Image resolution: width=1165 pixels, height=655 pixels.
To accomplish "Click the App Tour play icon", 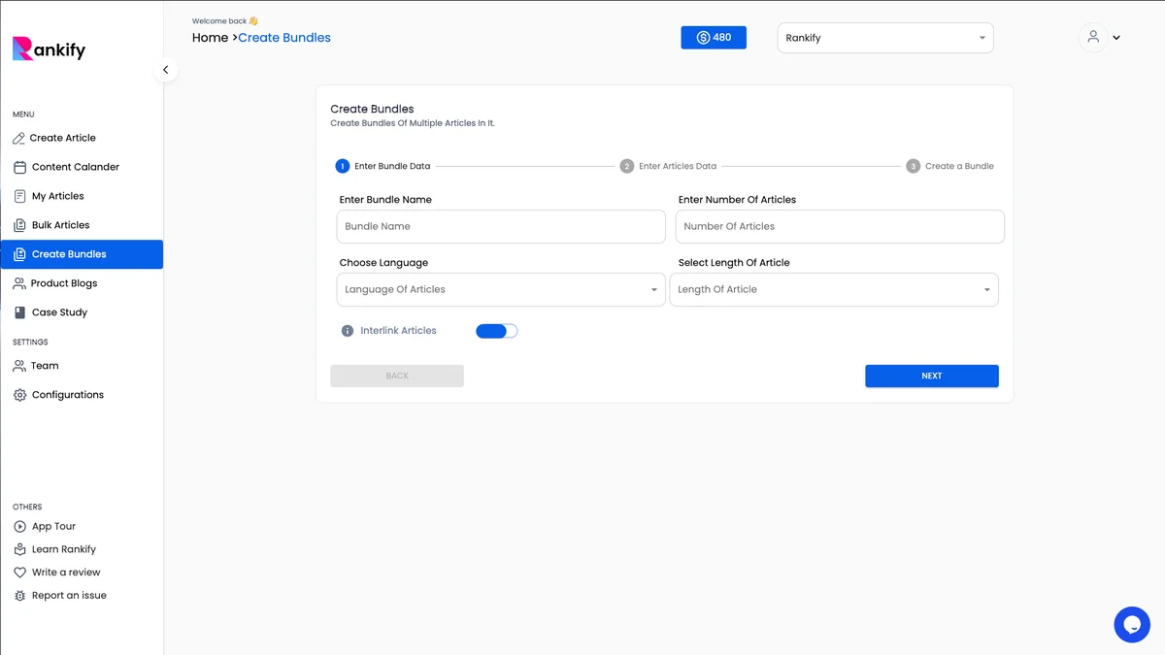I will tap(19, 526).
